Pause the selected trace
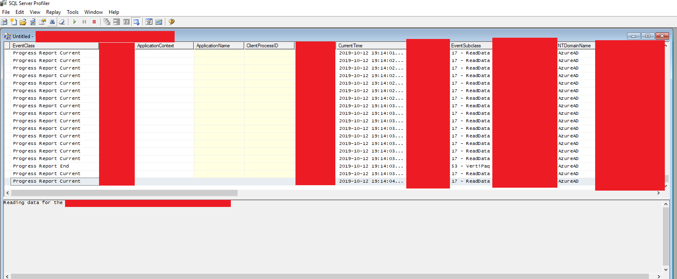The image size is (677, 279). 84,22
